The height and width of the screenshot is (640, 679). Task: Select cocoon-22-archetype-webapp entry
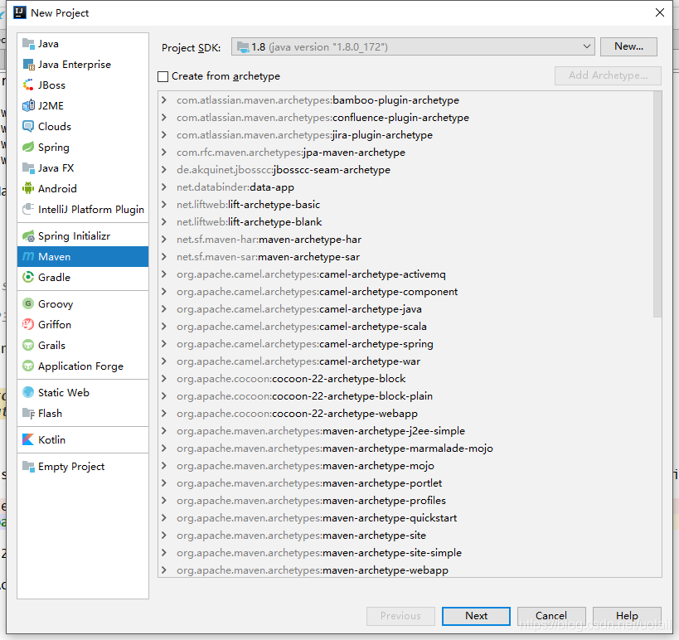click(x=405, y=414)
